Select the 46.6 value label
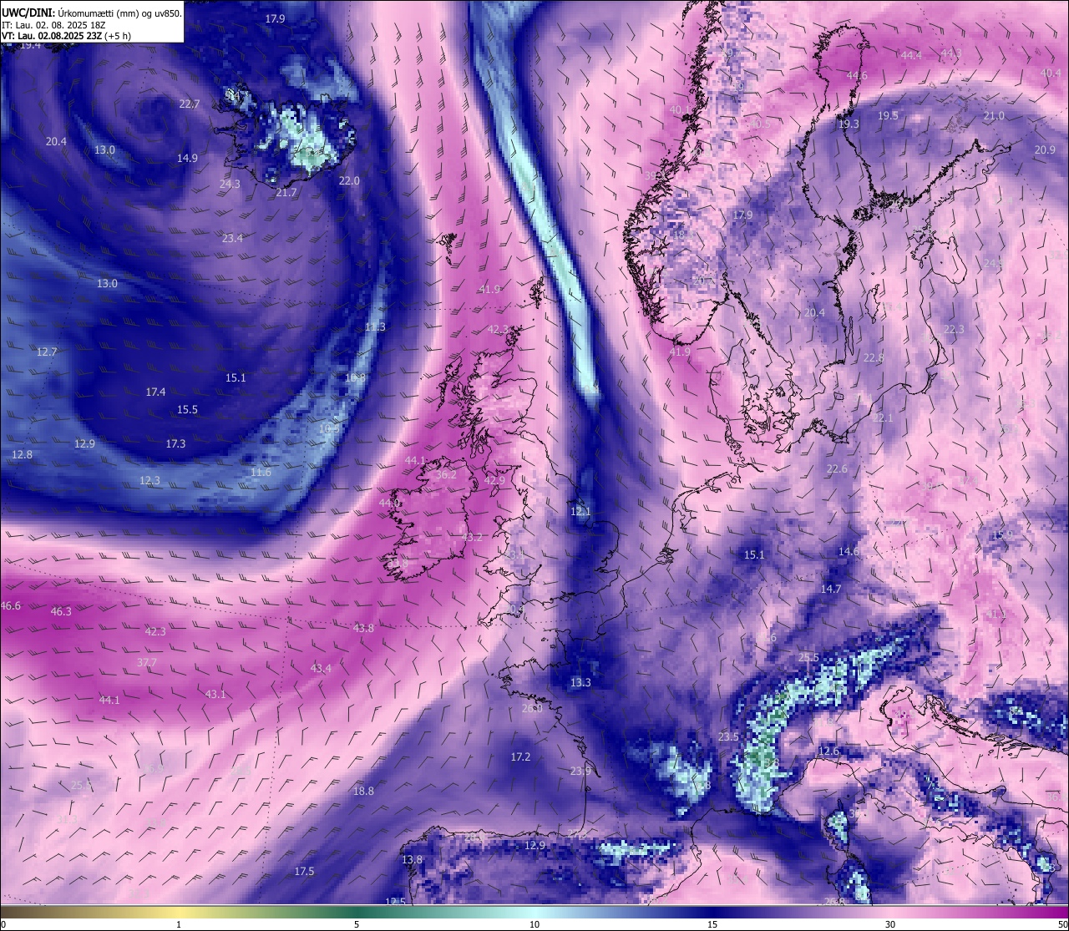The image size is (1069, 931). pyautogui.click(x=11, y=606)
